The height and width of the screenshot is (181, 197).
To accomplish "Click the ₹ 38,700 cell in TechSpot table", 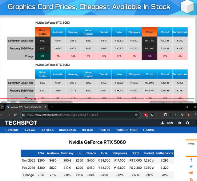I will click(x=104, y=168).
